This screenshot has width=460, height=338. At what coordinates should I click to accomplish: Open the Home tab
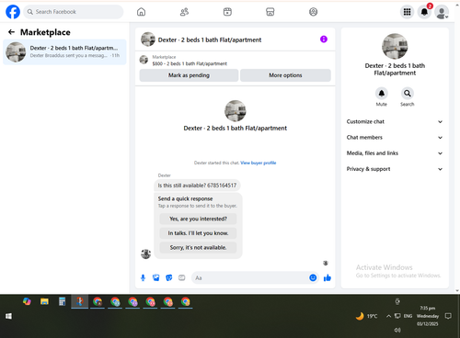[141, 12]
